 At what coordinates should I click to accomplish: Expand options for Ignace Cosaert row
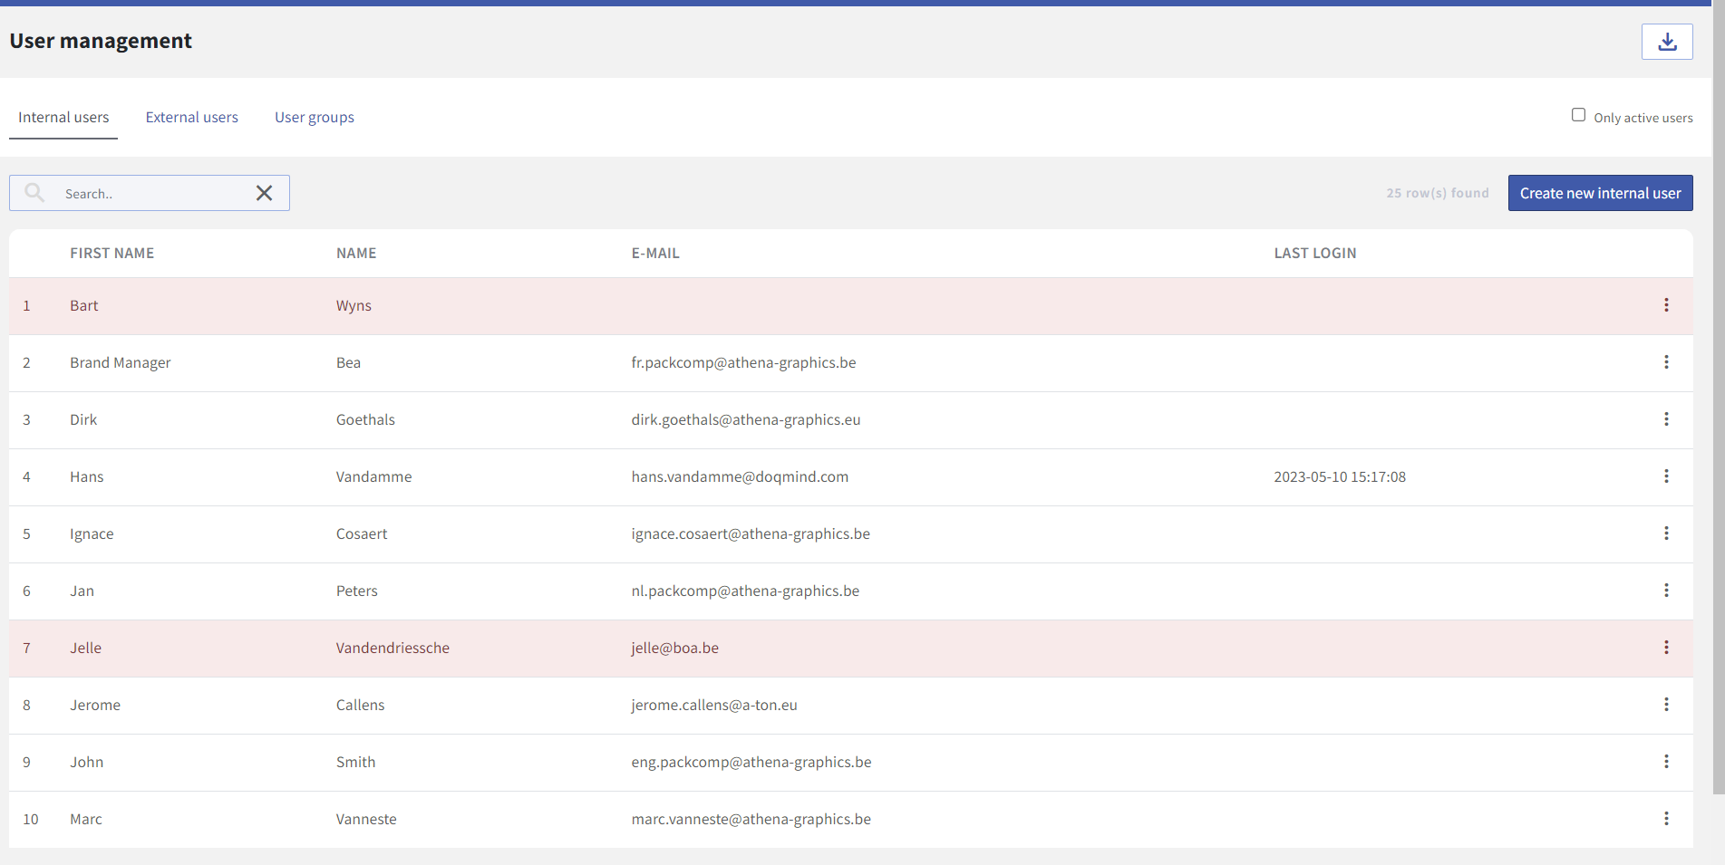click(x=1665, y=533)
